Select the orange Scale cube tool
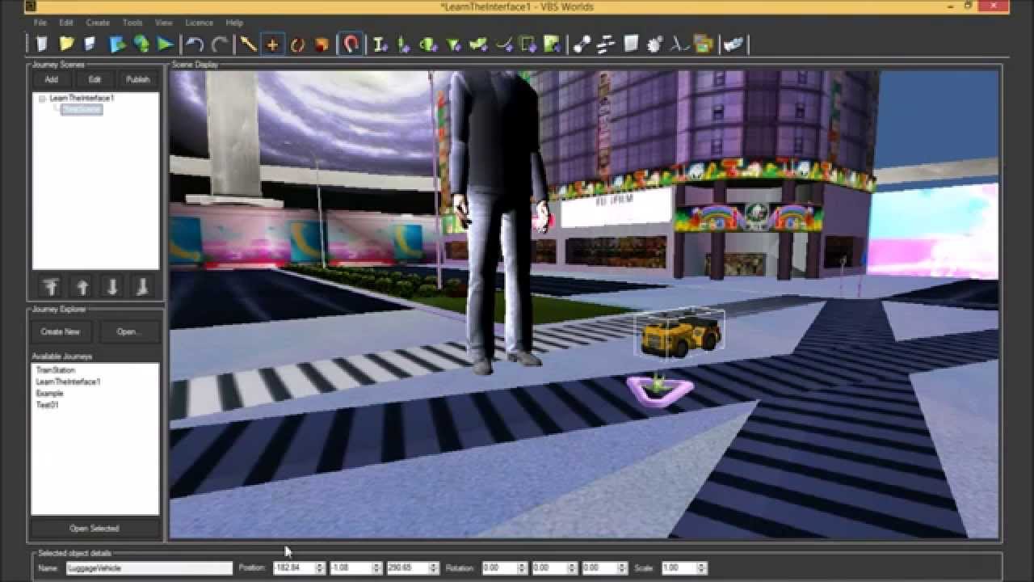The width and height of the screenshot is (1034, 582). pos(322,44)
